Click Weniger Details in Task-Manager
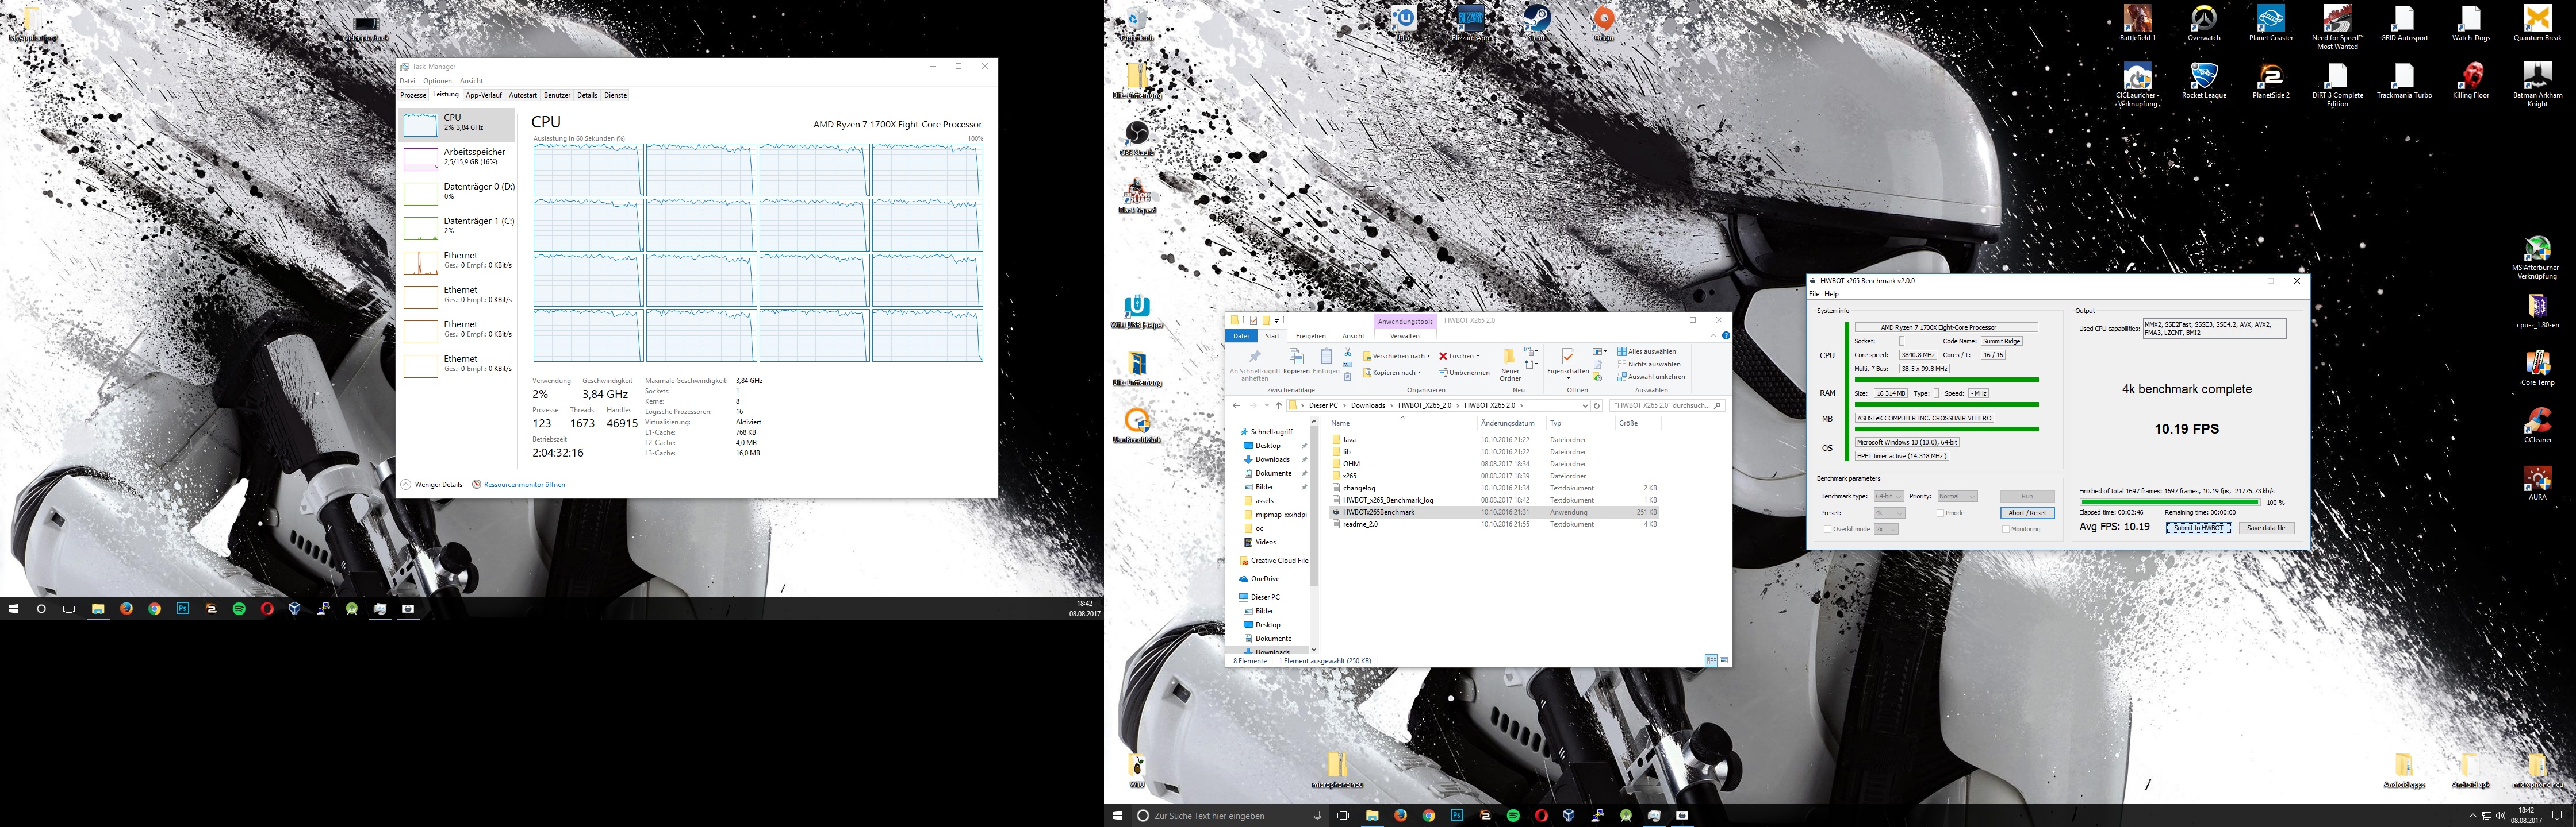Screen dimensions: 2576x827 432,484
